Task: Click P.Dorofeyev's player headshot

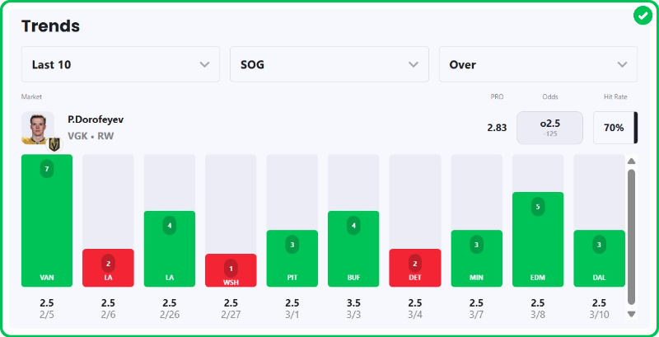Action: pyautogui.click(x=38, y=127)
